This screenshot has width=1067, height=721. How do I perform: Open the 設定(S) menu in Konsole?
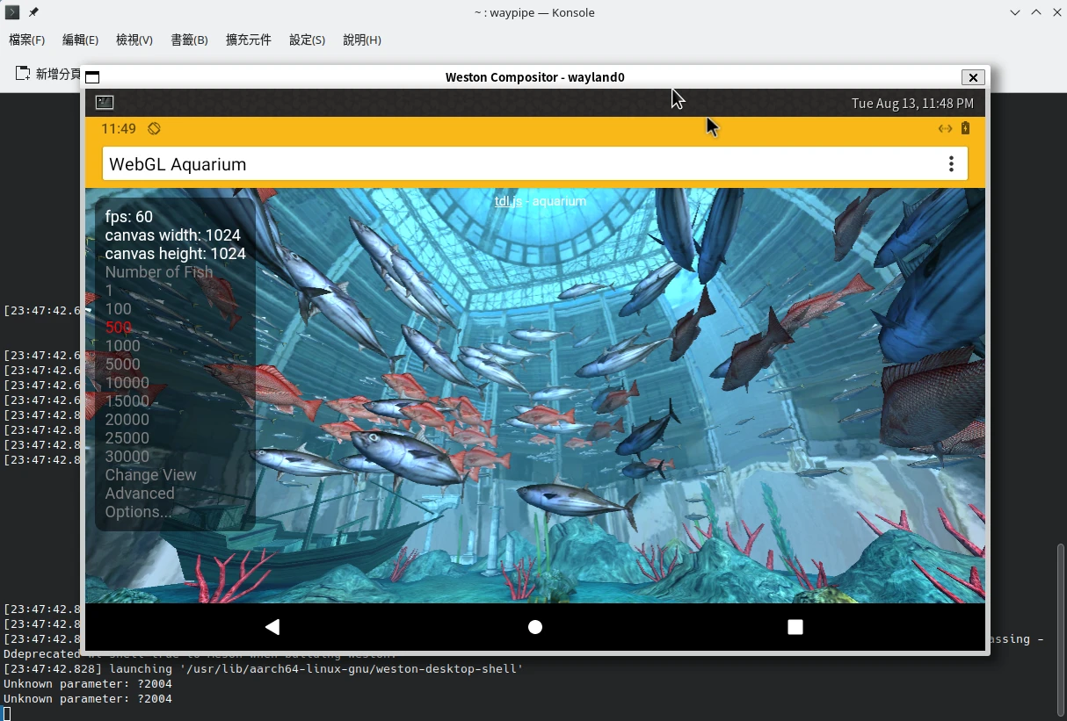[x=307, y=40]
